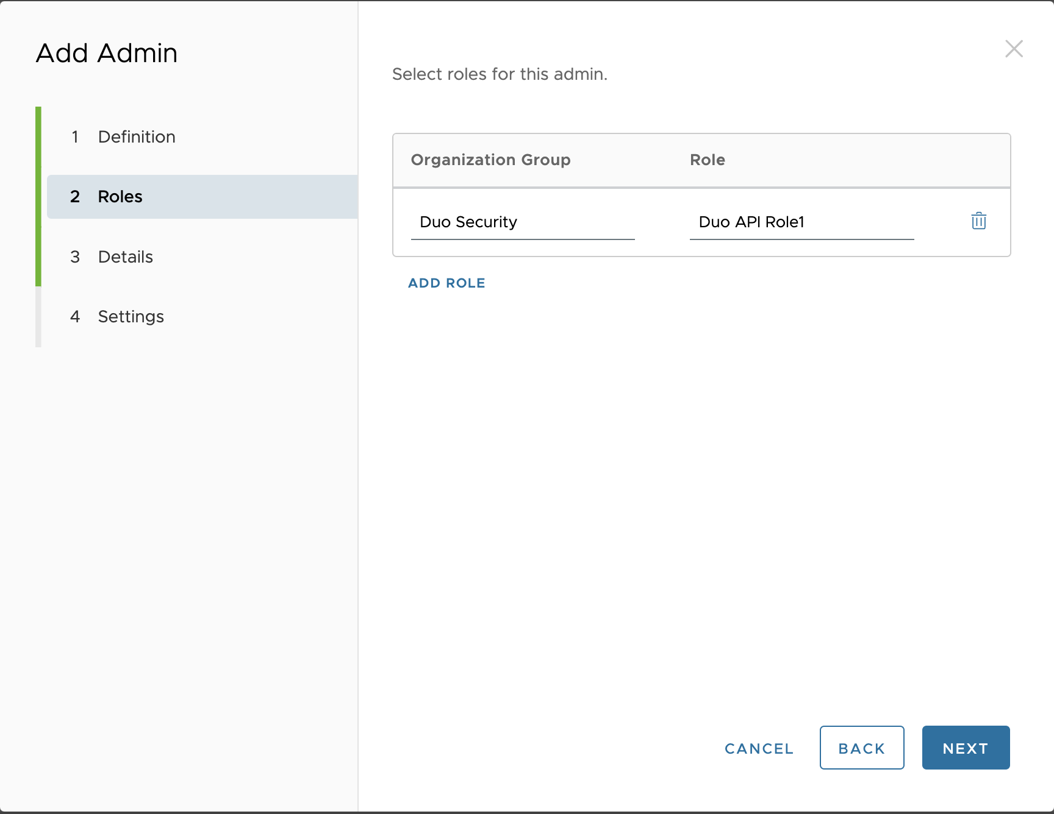
Task: Click the Organization Group column header
Action: (490, 160)
